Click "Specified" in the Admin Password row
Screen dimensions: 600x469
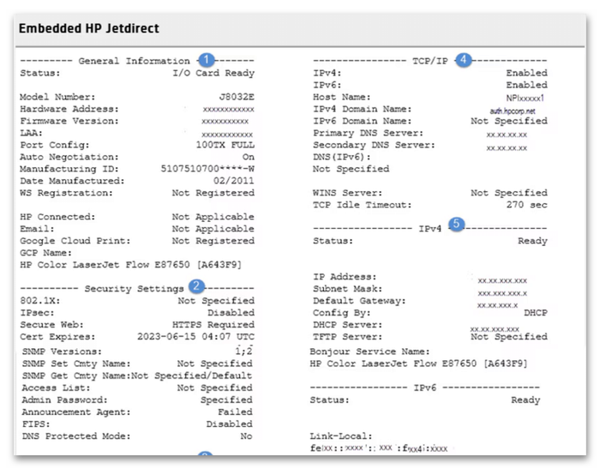tap(226, 400)
